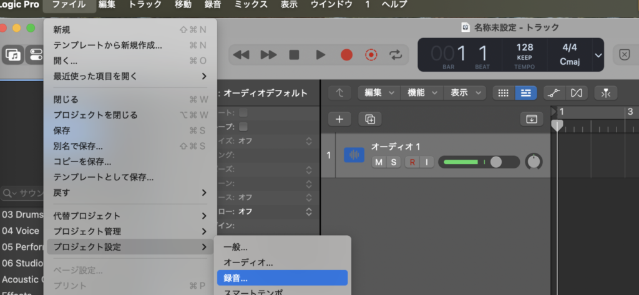Choose テンプレートから新規作成...
This screenshot has width=639, height=295.
click(130, 46)
